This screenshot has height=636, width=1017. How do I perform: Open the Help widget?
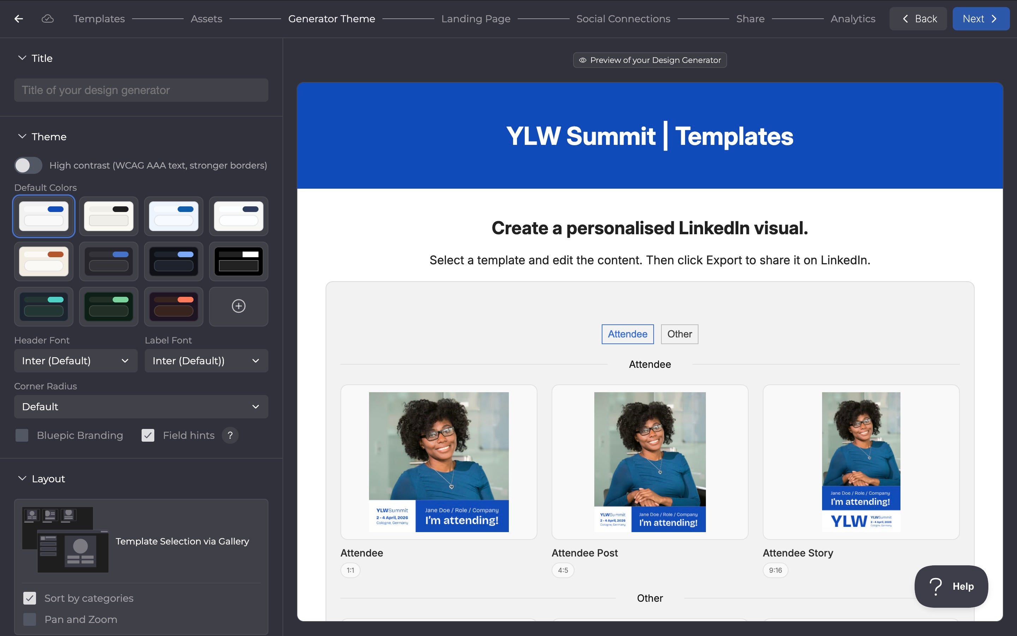(951, 586)
